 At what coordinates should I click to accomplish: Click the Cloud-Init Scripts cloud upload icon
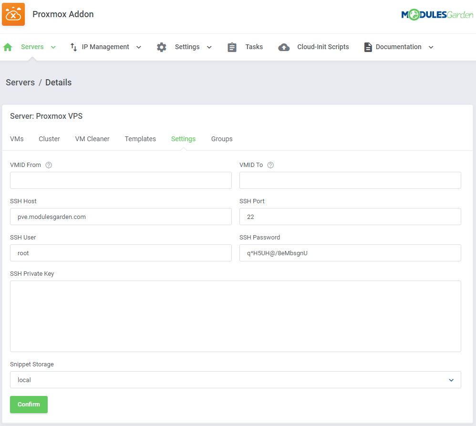(x=284, y=47)
